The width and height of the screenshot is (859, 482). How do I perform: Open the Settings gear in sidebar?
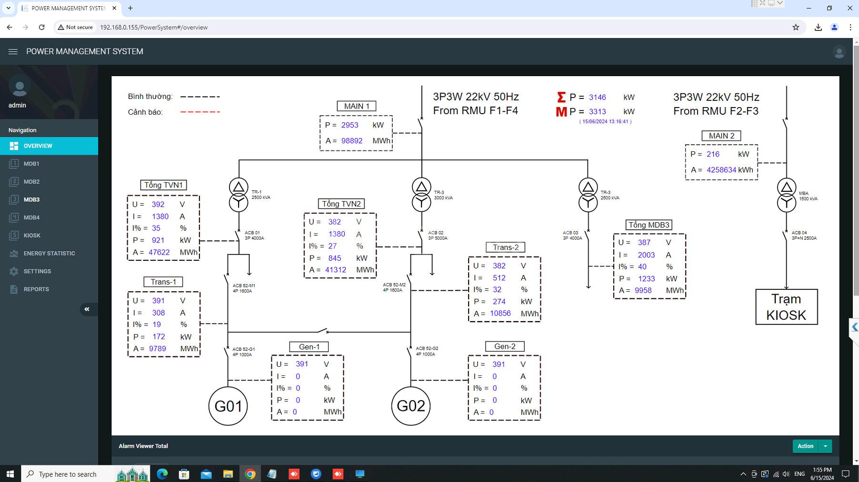click(x=14, y=271)
